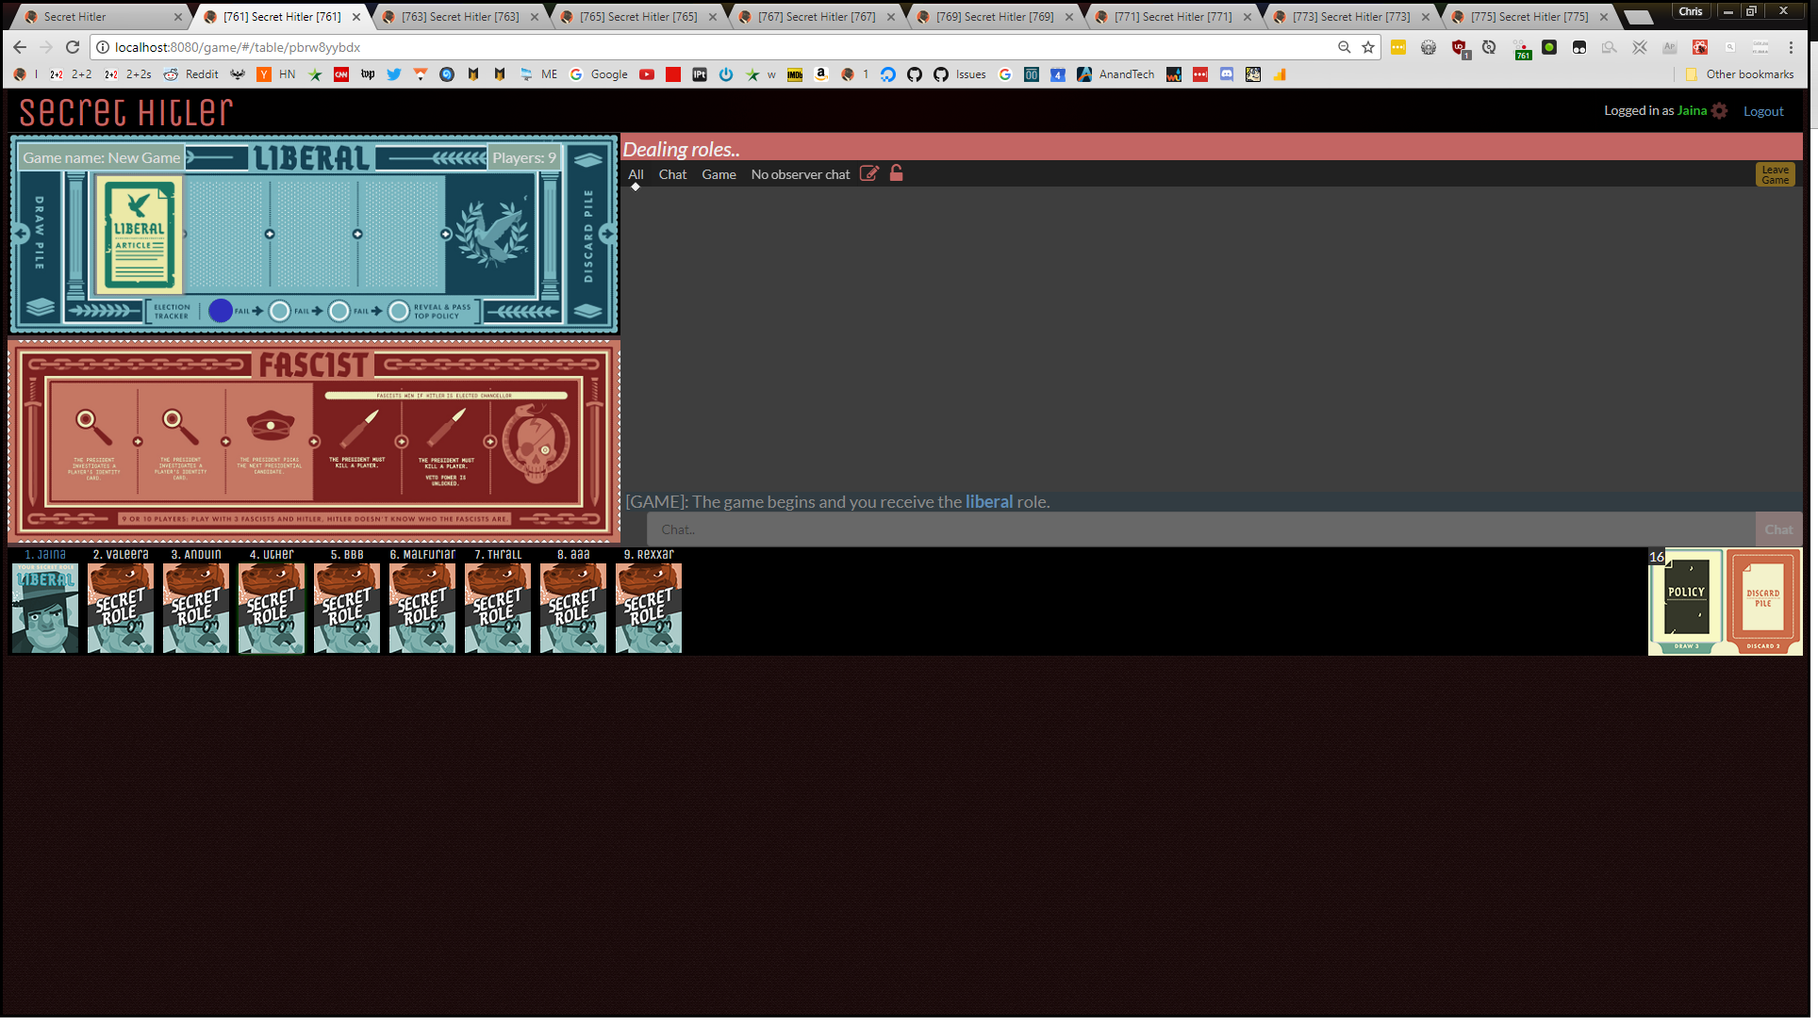Screen dimensions: 1818x1025
Task: Open the Discord bookmark icon
Action: (1227, 74)
